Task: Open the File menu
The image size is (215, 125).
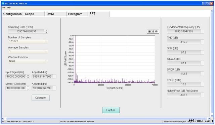Action: click(x=4, y=7)
